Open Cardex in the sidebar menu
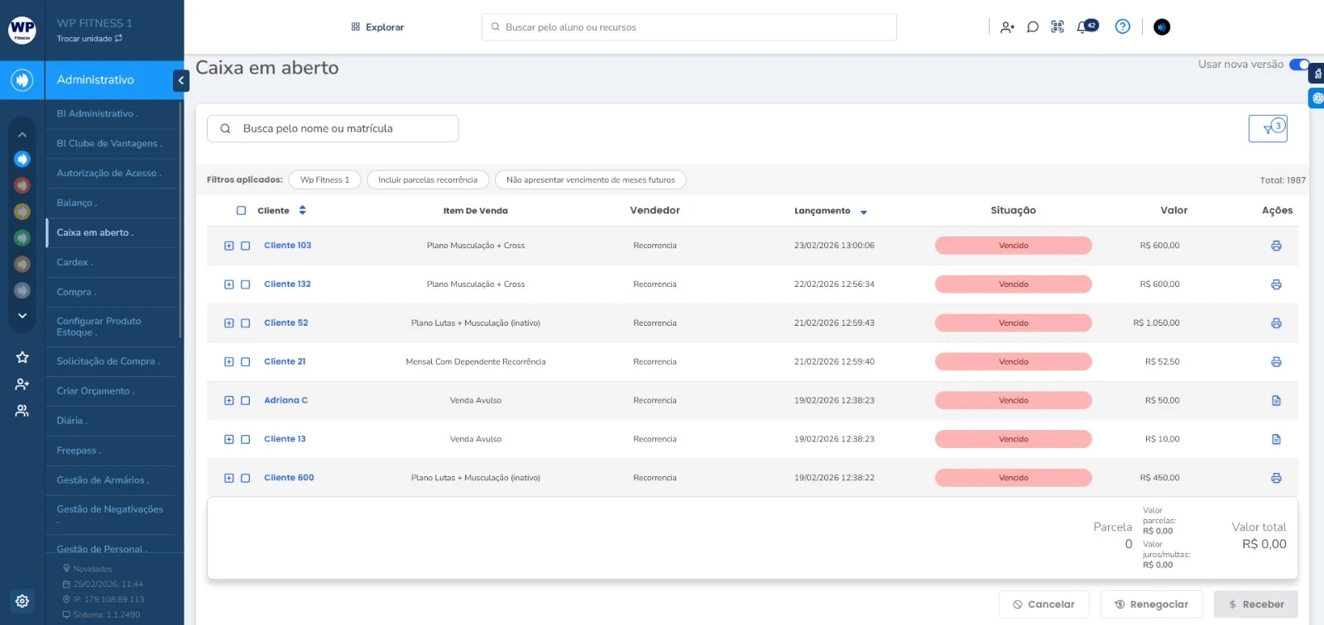Screen dimensions: 1324x625 [x=74, y=262]
